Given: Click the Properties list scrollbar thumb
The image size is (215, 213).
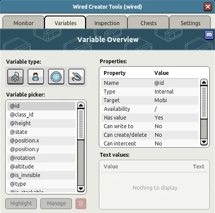Looking at the screenshot, I should click(204, 103).
